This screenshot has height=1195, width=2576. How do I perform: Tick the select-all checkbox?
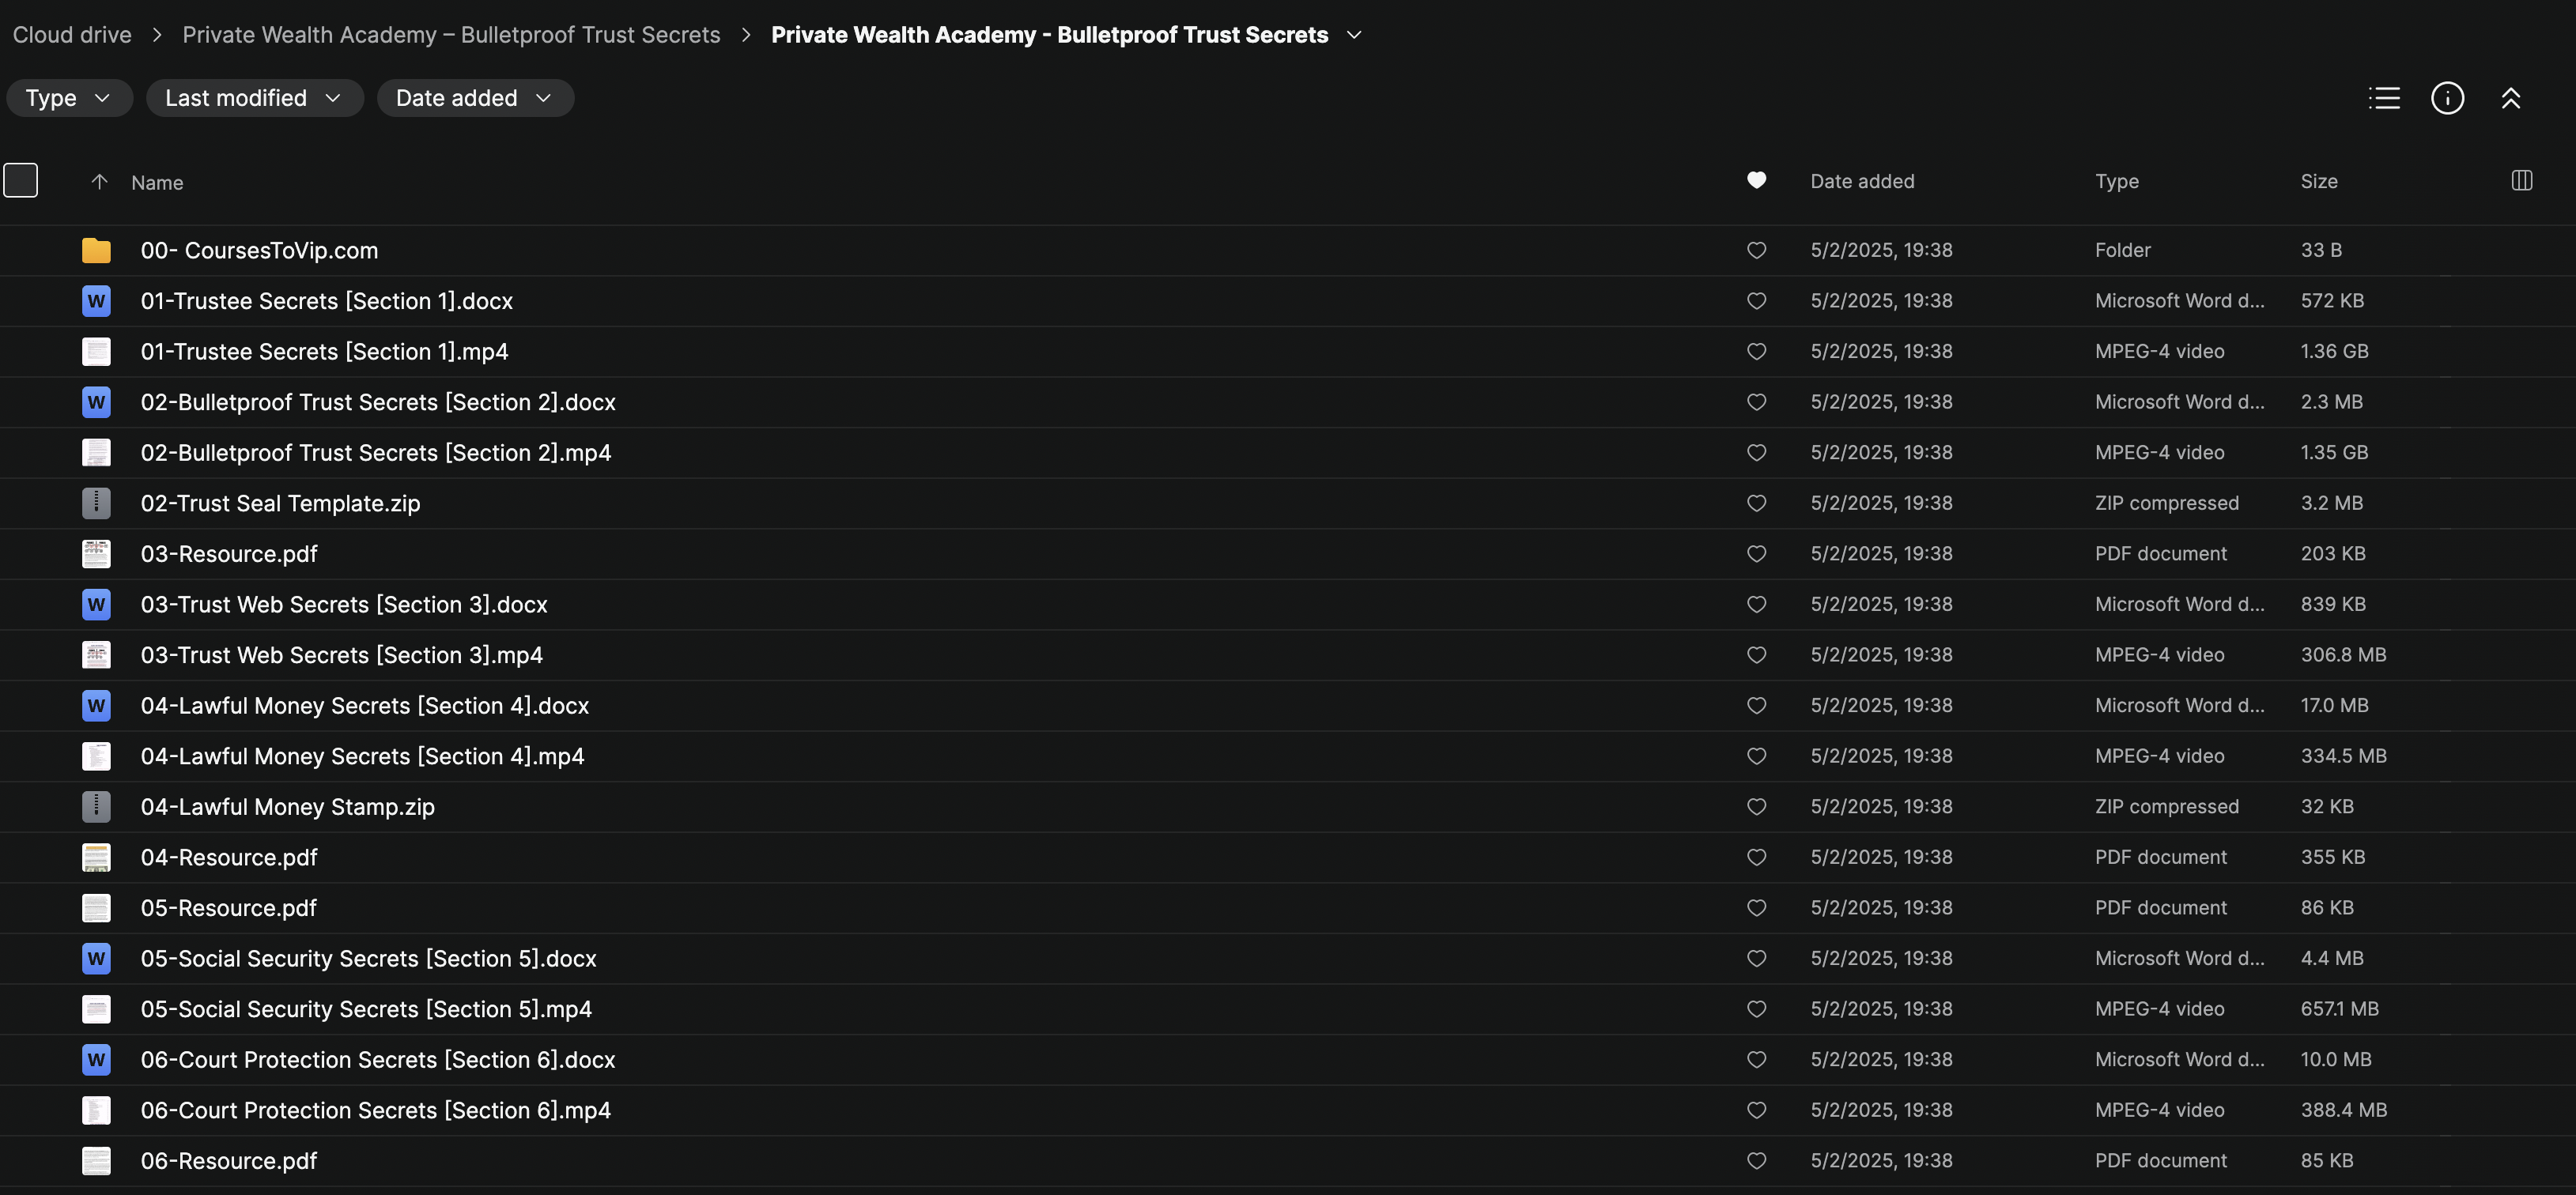tap(21, 180)
